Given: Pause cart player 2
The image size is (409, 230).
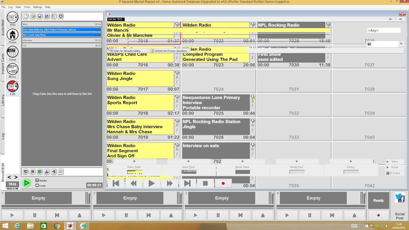Looking at the screenshot, I should click(x=126, y=215).
